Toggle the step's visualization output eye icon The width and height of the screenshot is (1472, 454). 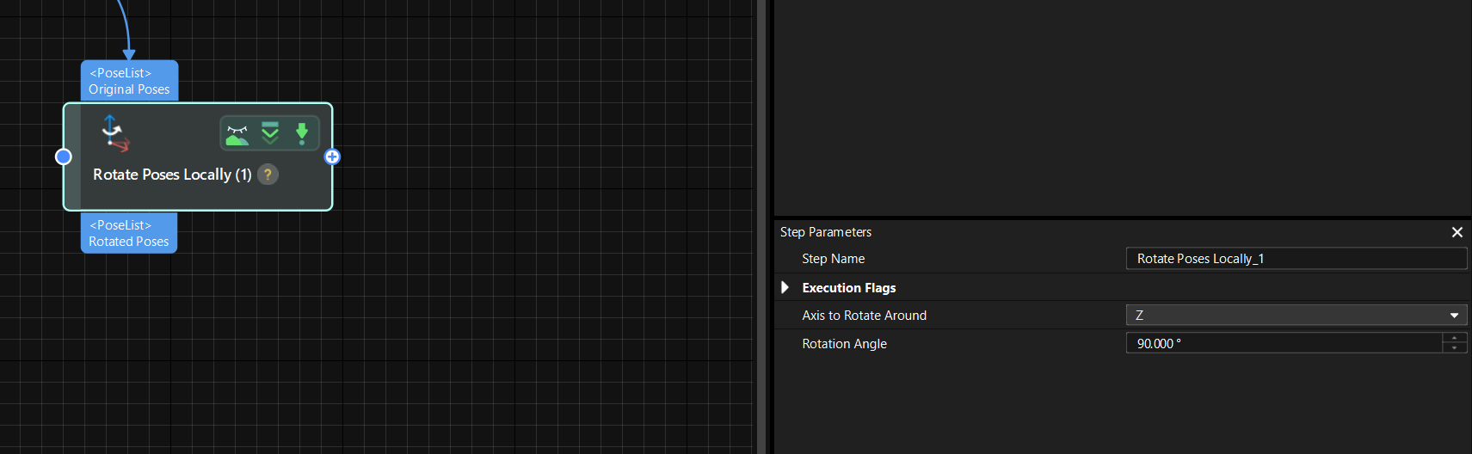[x=237, y=134]
